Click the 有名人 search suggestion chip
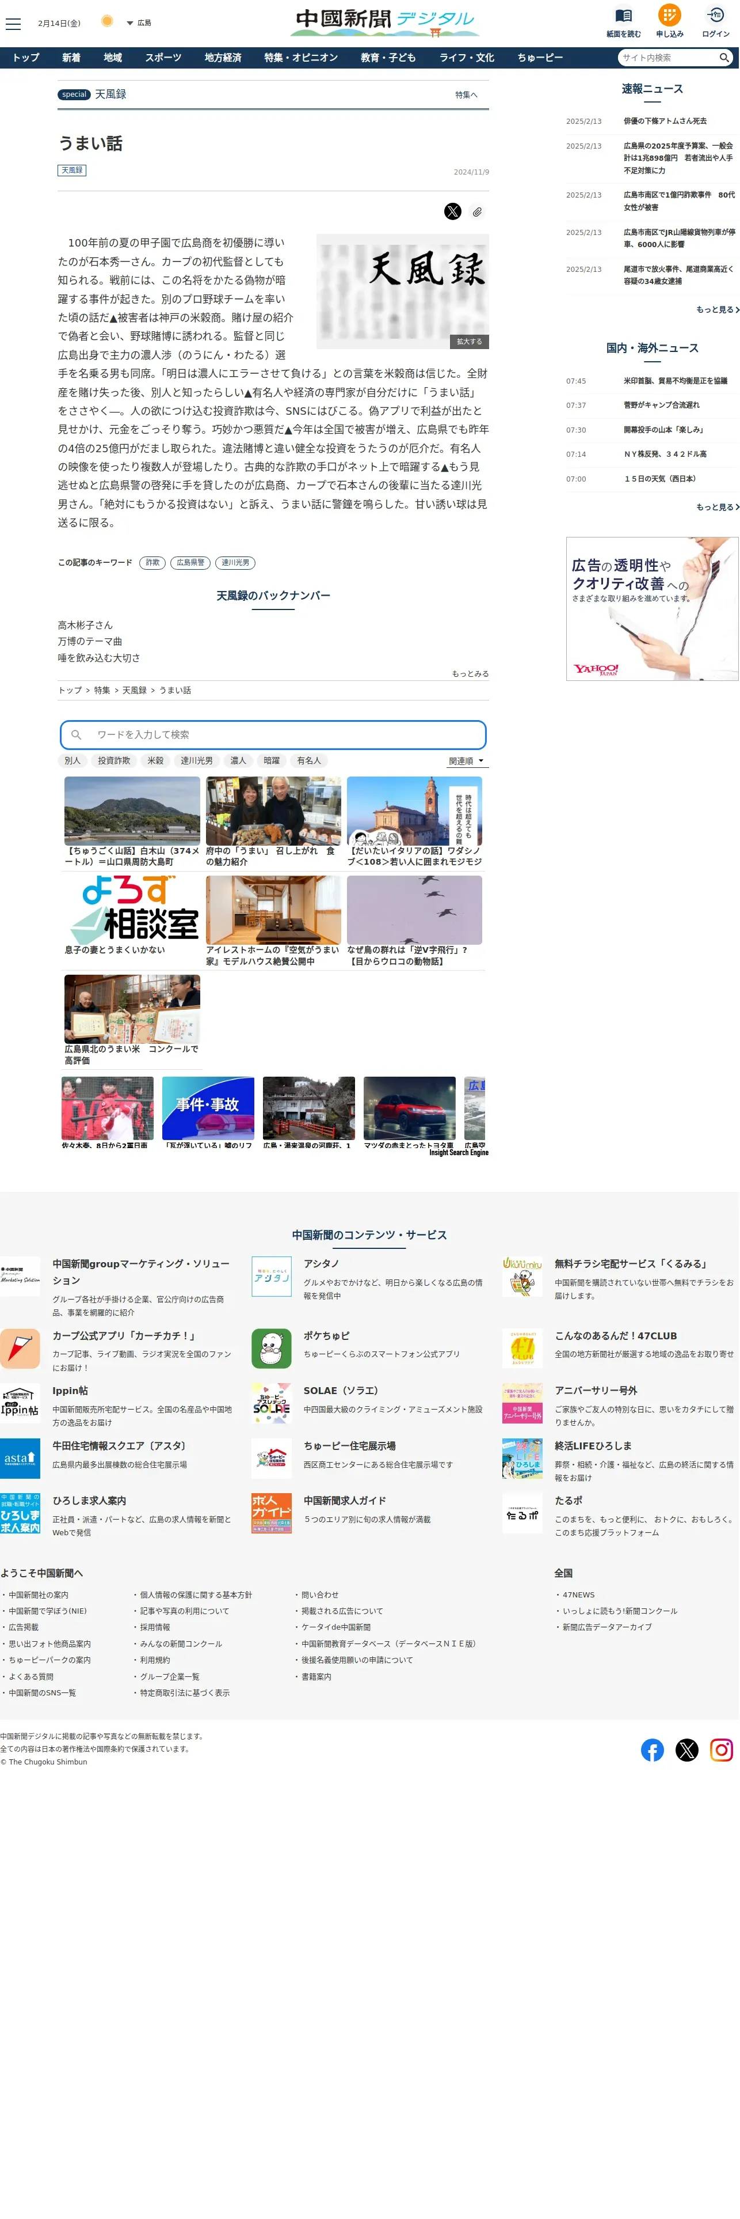Screen dimensions: 740x2219 (x=309, y=762)
